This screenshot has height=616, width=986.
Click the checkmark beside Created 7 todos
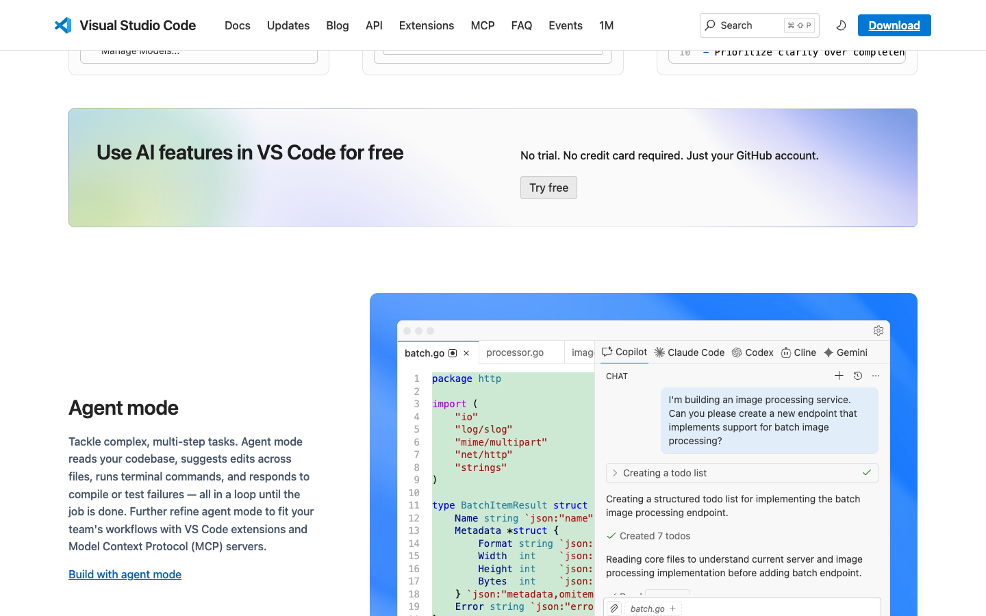[611, 536]
